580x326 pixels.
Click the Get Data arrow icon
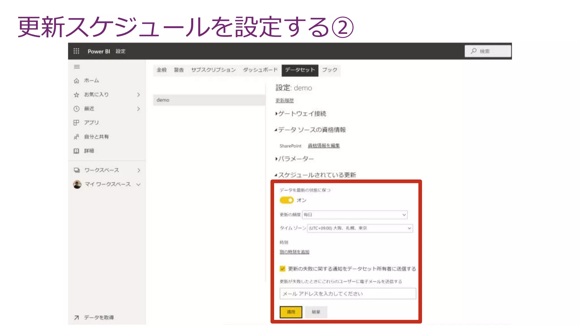point(76,318)
